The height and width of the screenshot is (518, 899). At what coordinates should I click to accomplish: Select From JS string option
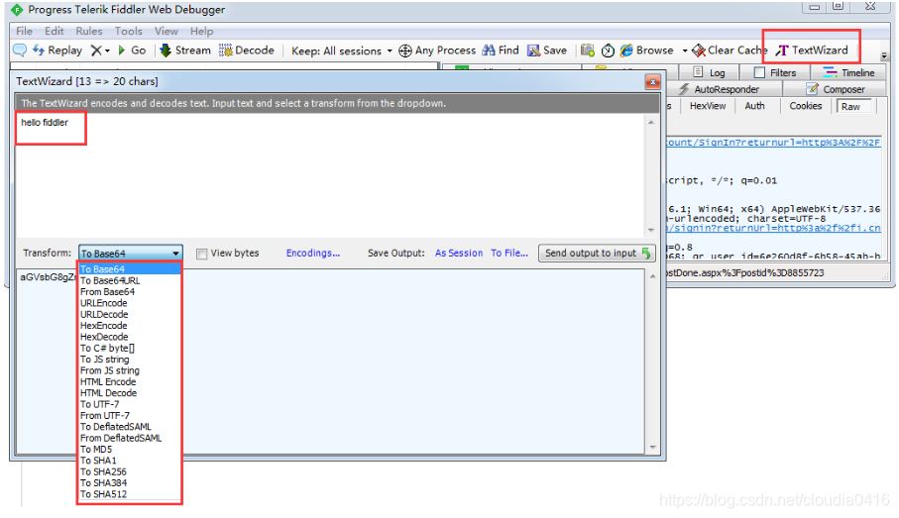point(130,370)
